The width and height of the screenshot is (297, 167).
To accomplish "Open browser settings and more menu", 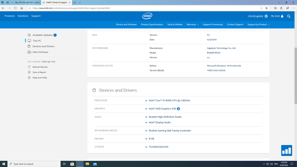I will [x=294, y=8].
